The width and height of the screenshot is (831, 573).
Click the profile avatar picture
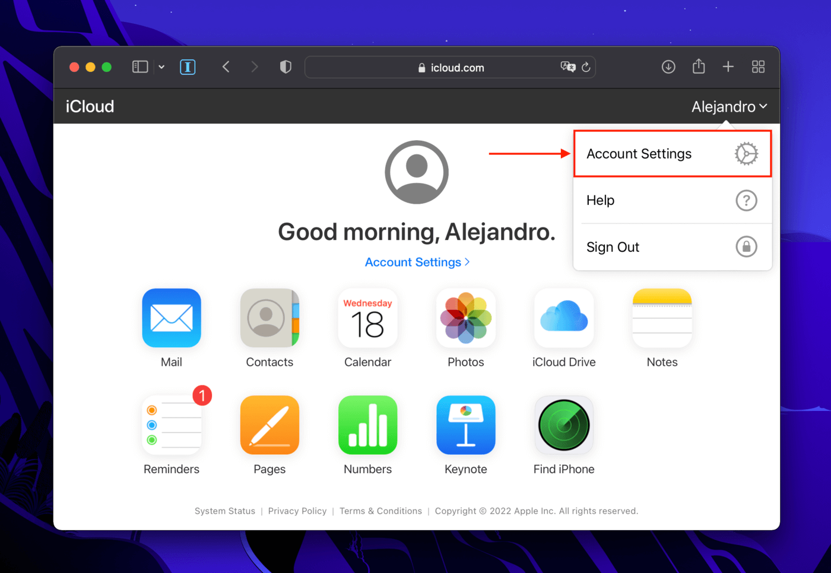(417, 172)
